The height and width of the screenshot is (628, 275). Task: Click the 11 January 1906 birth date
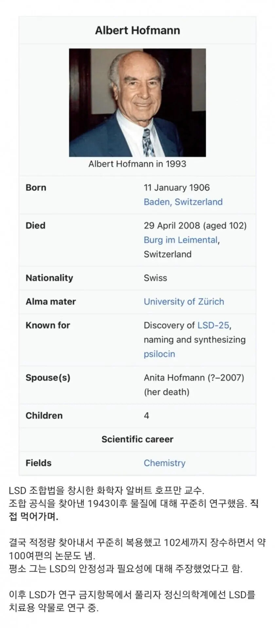pos(177,188)
